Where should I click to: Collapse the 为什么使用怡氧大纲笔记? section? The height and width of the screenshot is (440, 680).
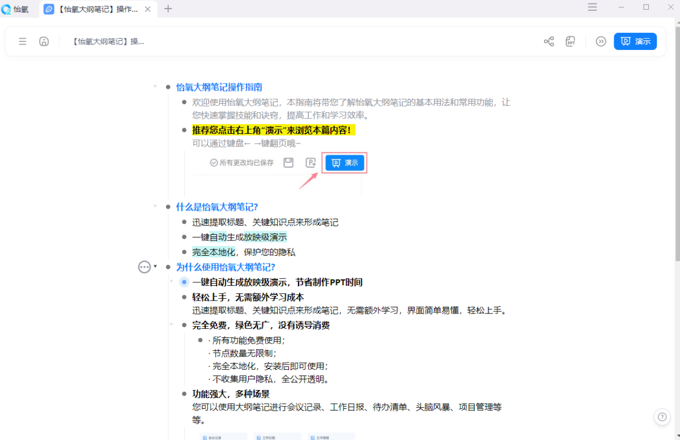coord(156,266)
